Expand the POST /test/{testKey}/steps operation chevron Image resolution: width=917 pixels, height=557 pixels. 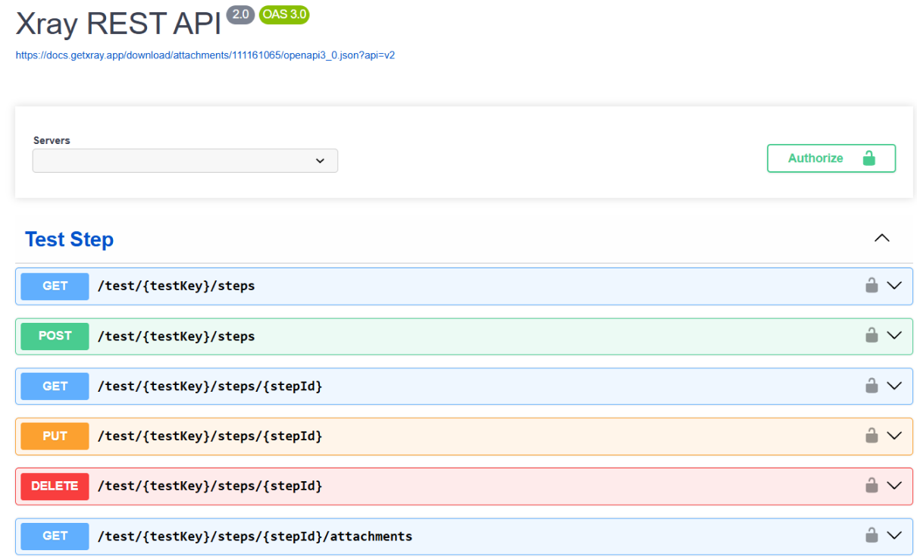pos(894,335)
